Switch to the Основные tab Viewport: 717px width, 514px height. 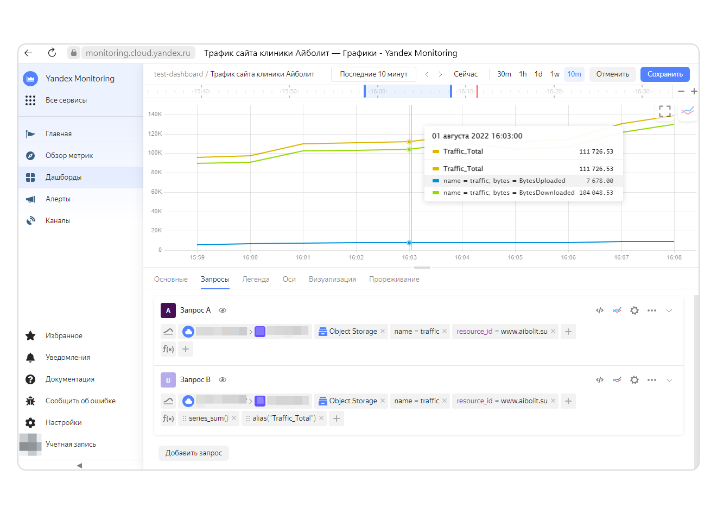(171, 280)
